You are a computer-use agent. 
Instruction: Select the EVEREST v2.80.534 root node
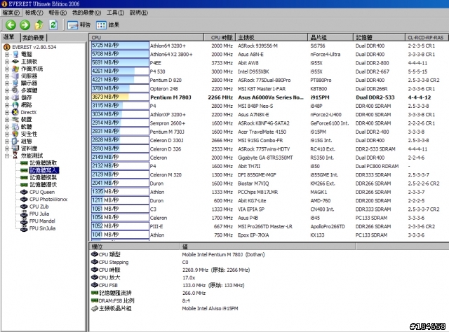[34, 47]
